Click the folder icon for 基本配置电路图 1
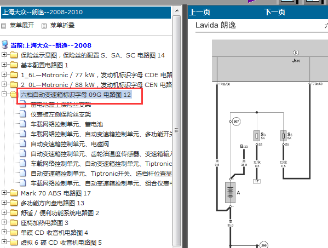 (x=14, y=65)
